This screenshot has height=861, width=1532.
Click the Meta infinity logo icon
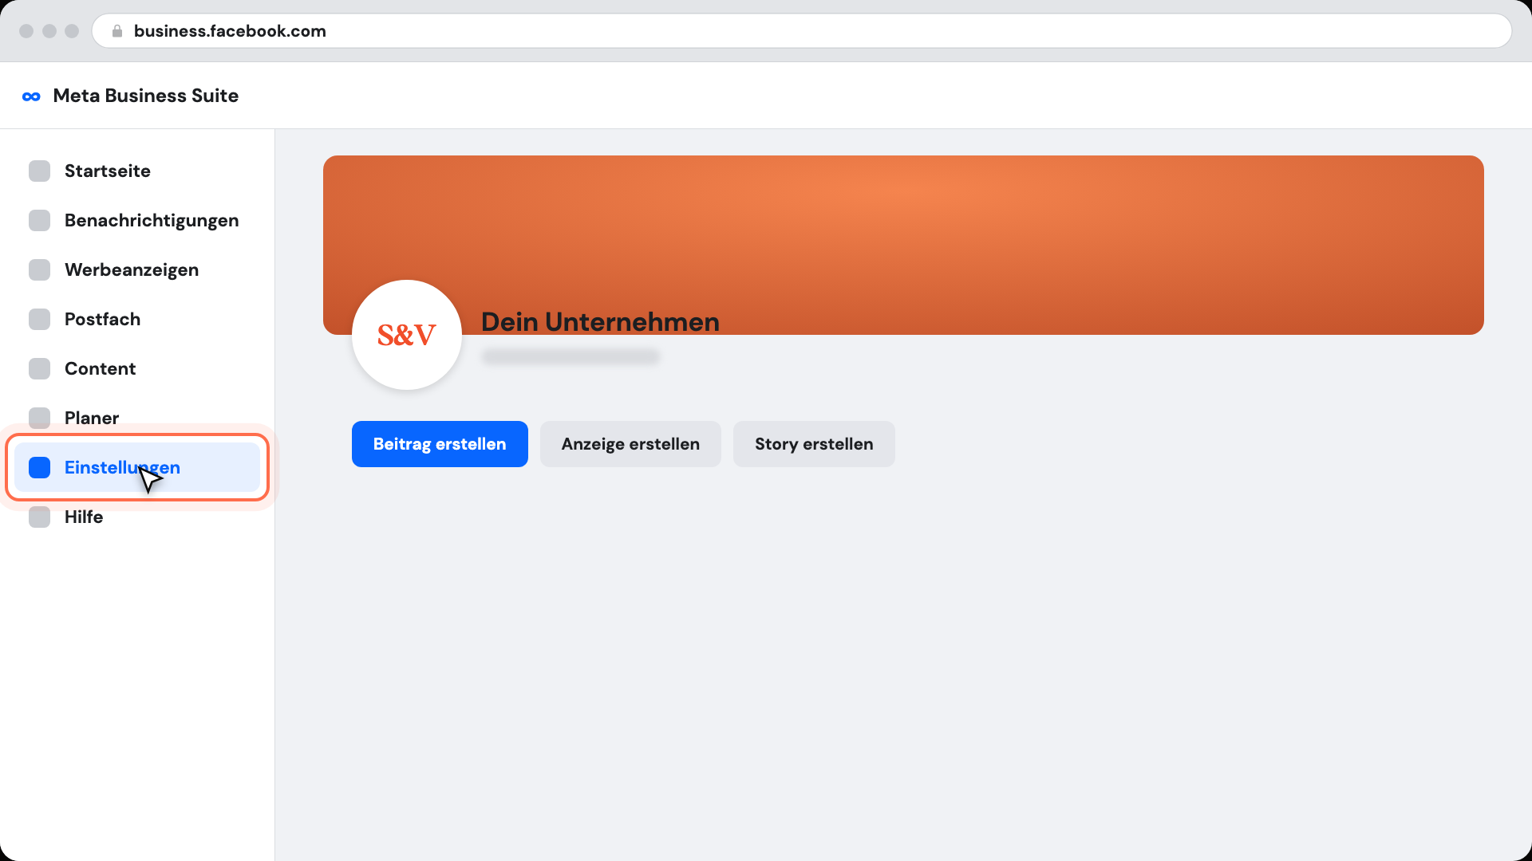(31, 96)
